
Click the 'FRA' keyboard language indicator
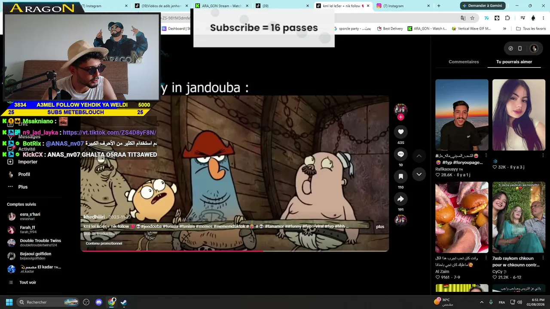click(x=502, y=302)
